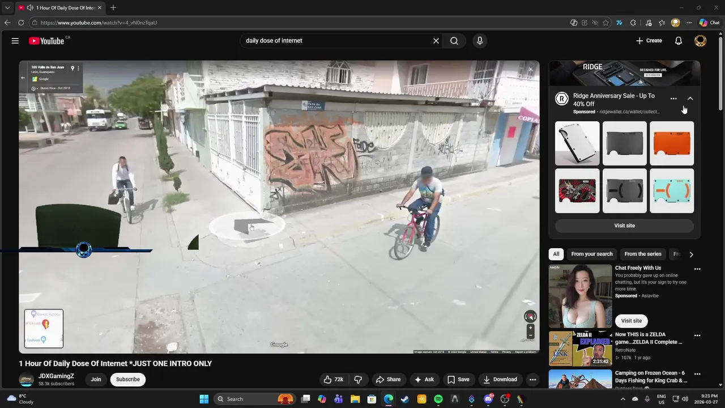
Task: Click the Create button
Action: tap(649, 41)
